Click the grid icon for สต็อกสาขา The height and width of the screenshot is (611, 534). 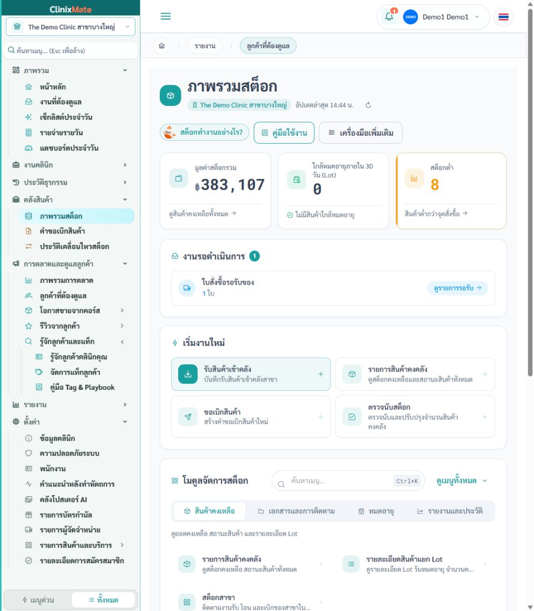pyautogui.click(x=187, y=602)
